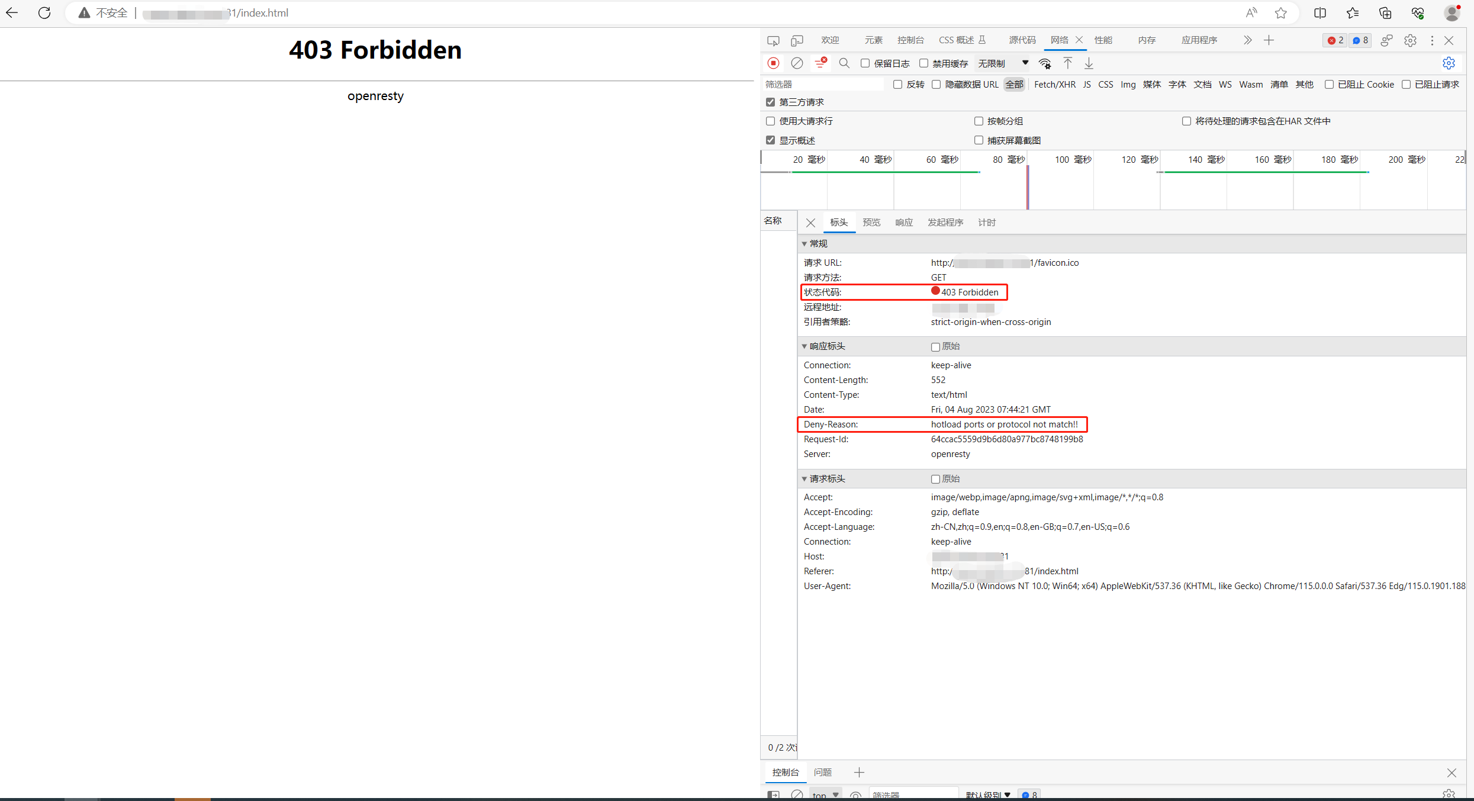Image resolution: width=1474 pixels, height=801 pixels.
Task: Open the 响应 tab in request details
Action: click(903, 222)
